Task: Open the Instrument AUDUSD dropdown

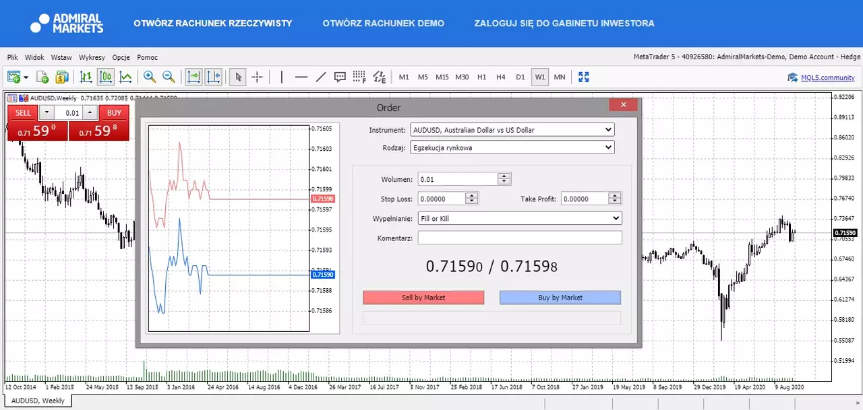Action: click(512, 129)
